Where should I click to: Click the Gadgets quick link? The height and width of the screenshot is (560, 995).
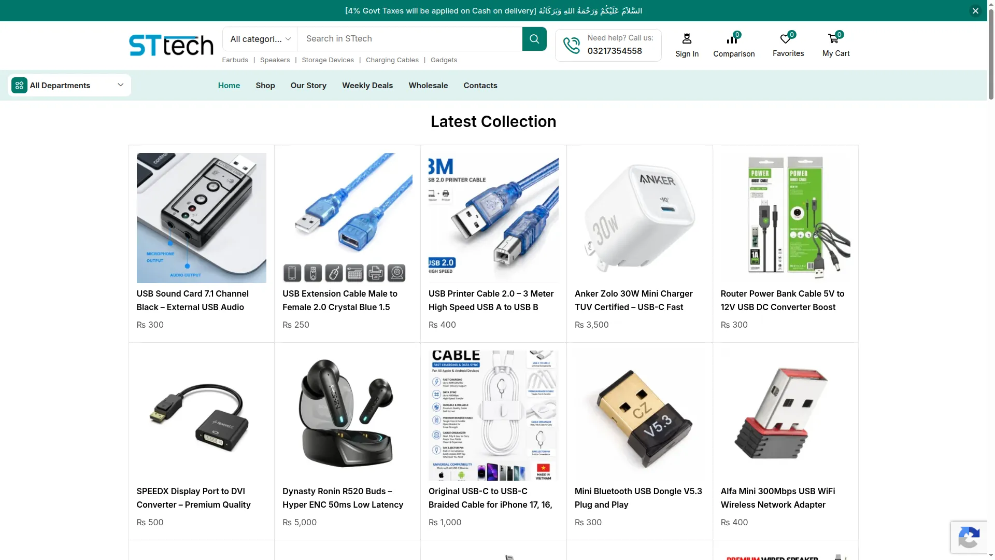point(444,60)
